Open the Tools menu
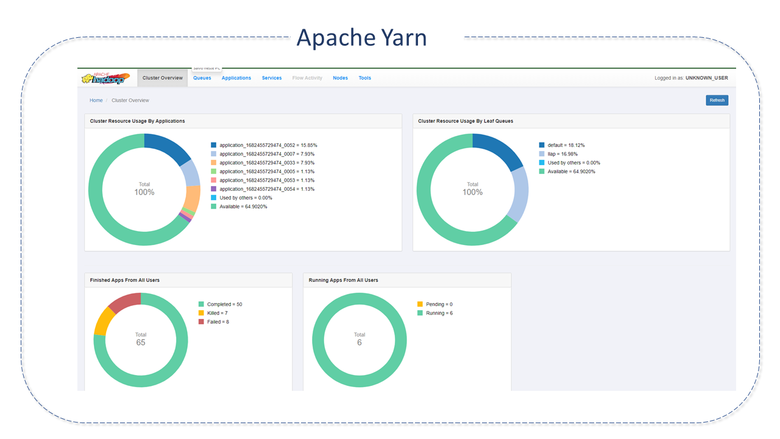This screenshot has height=439, width=780. point(364,78)
